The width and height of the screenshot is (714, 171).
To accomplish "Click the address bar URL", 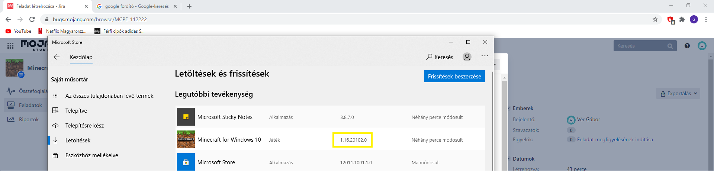I will 100,19.
